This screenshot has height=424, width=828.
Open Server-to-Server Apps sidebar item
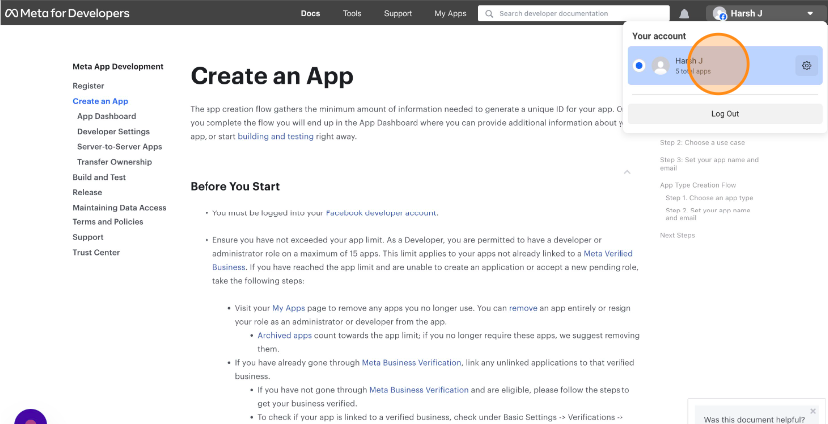coord(120,147)
